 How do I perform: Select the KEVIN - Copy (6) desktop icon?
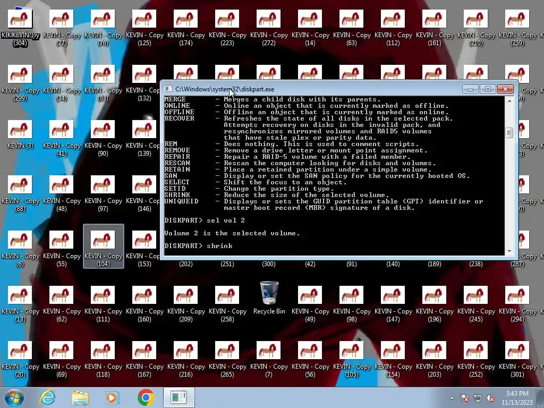[20, 249]
